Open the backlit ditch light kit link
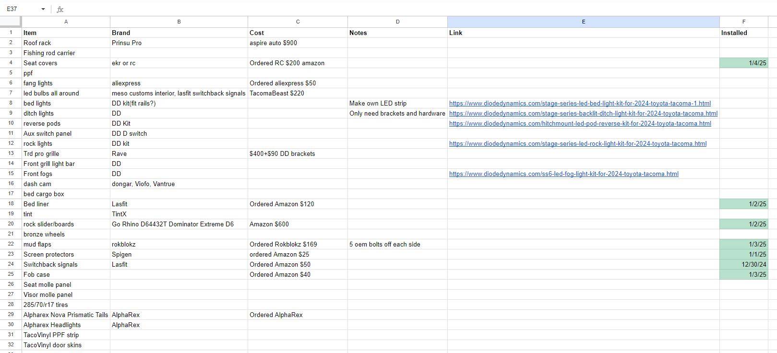 coord(583,113)
